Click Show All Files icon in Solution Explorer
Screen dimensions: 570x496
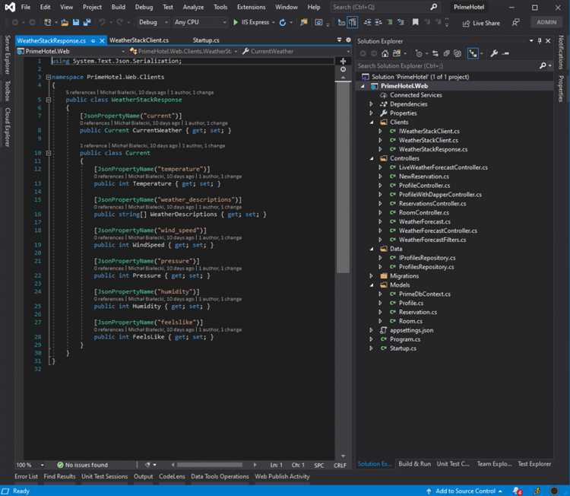458,54
